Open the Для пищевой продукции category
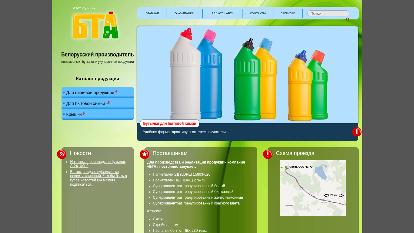 click(98, 93)
